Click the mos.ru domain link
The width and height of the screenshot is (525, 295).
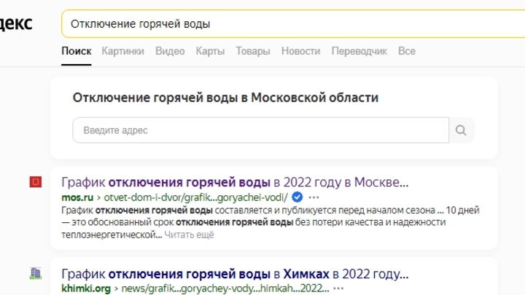(77, 197)
